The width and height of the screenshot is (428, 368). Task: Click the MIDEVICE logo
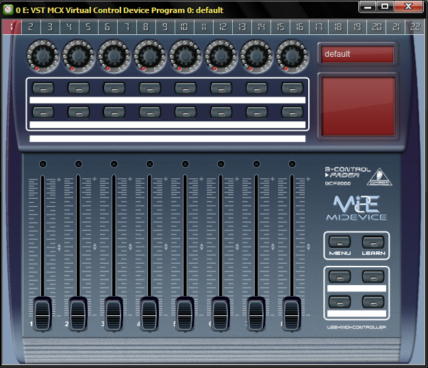click(x=357, y=208)
